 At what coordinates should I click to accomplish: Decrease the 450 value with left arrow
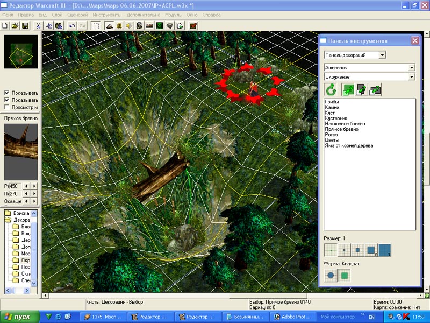point(26,186)
